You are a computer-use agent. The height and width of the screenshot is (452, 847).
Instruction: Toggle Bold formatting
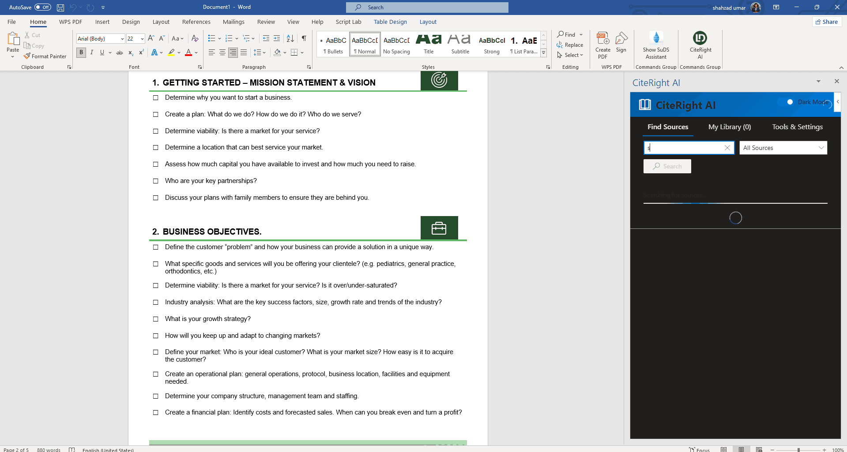pyautogui.click(x=81, y=52)
